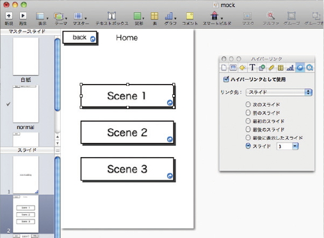Image resolution: width=324 pixels, height=238 pixels.
Task: Click the スライド panel header
Action: 27,150
